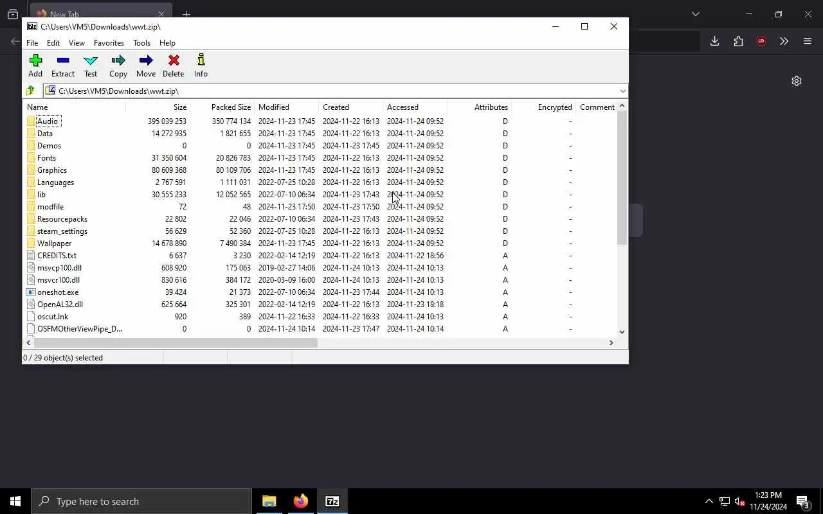The height and width of the screenshot is (514, 823).
Task: Select the Demos folder
Action: pos(50,145)
